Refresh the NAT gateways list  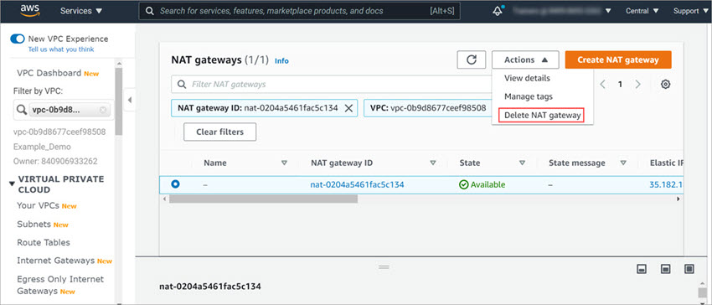(472, 59)
